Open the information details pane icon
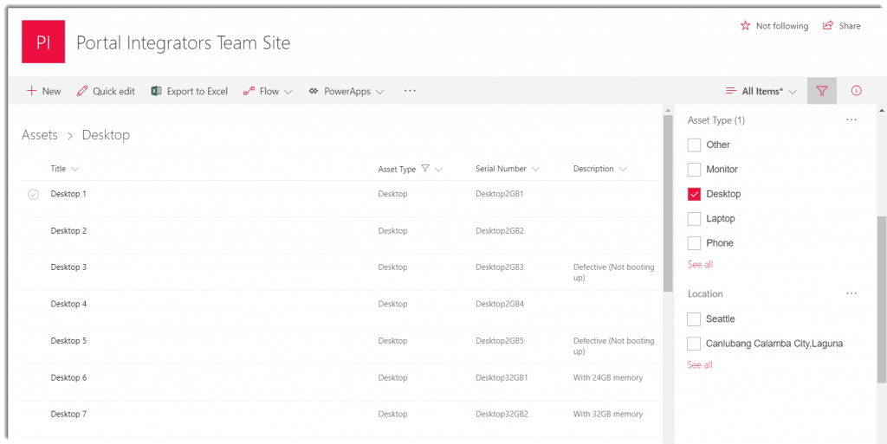 pyautogui.click(x=856, y=91)
